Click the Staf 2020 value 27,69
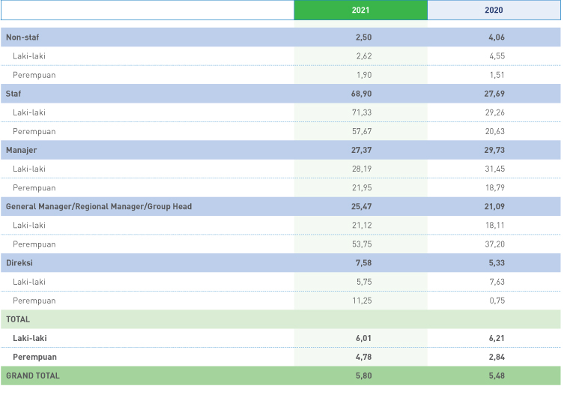 point(494,94)
